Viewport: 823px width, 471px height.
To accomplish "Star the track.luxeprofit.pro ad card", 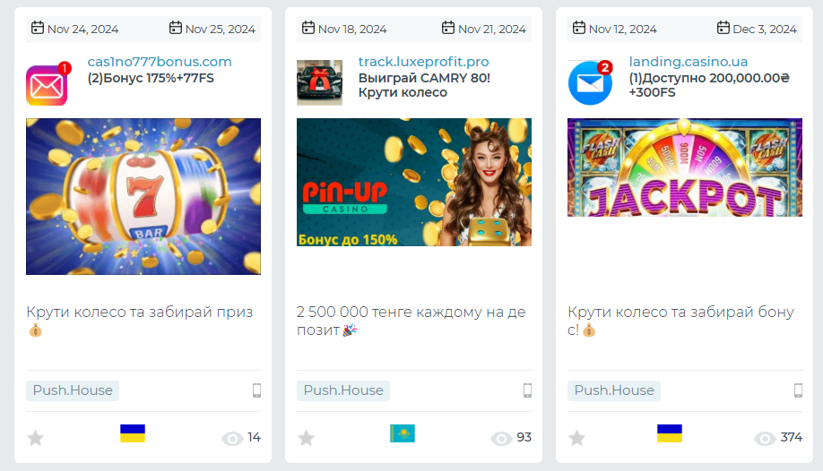I will [306, 438].
